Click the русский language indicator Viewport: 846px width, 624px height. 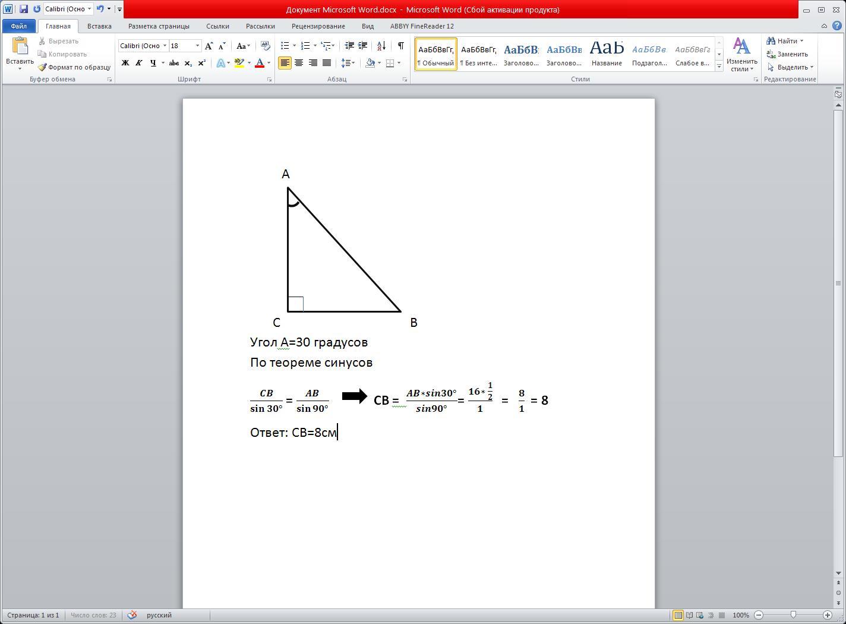pyautogui.click(x=159, y=615)
